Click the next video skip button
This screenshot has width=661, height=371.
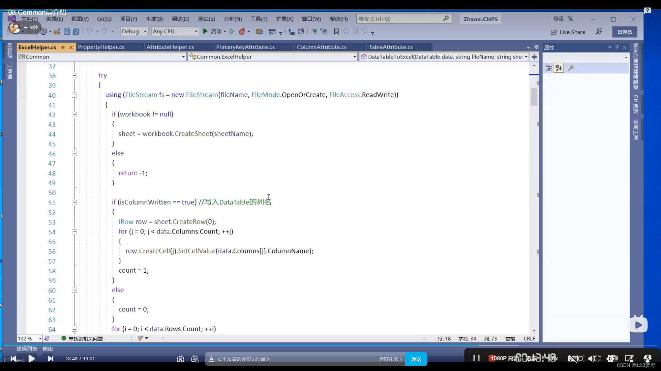coord(51,359)
